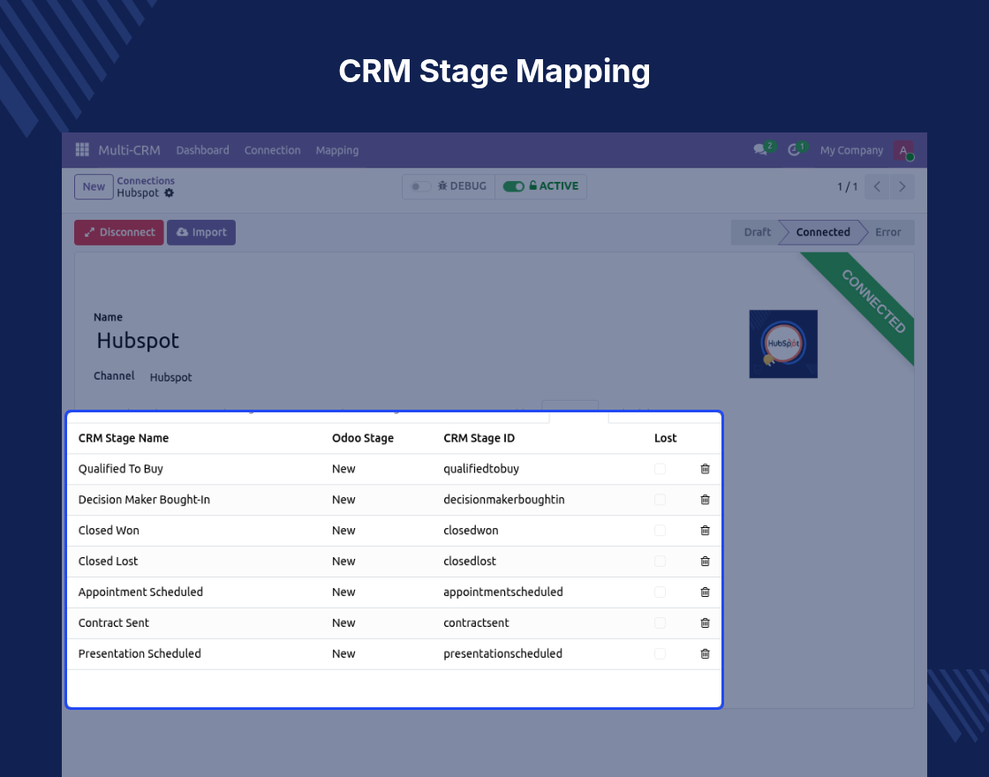The image size is (989, 777).
Task: Select the Draft status stage
Action: point(757,232)
